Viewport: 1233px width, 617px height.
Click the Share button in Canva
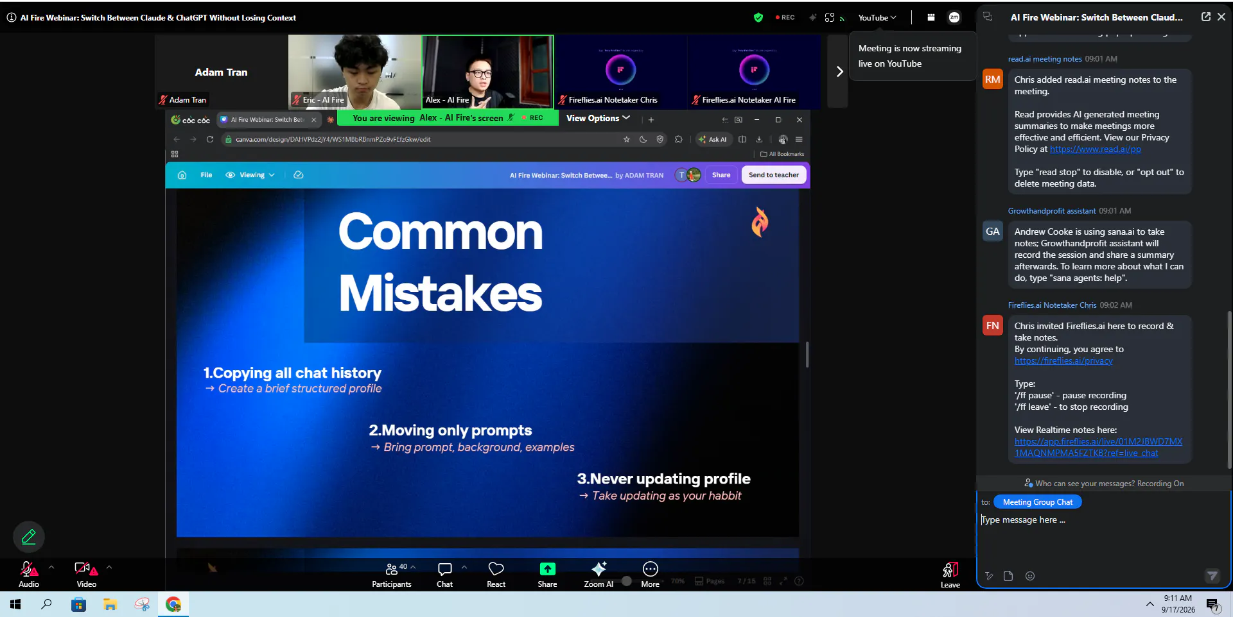click(721, 175)
